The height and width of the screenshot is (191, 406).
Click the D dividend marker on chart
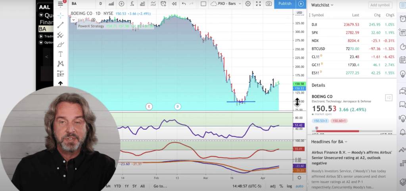tap(178, 106)
